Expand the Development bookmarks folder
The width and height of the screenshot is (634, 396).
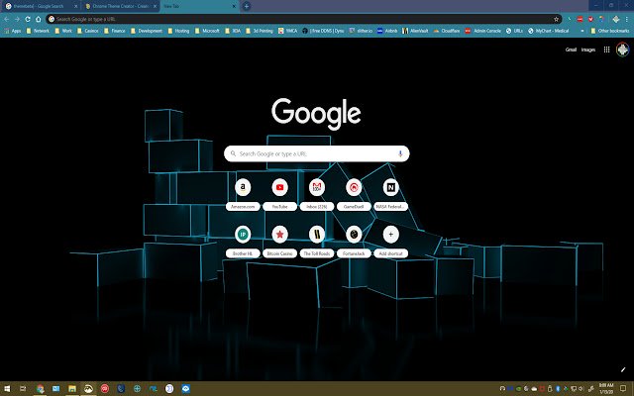click(x=146, y=31)
